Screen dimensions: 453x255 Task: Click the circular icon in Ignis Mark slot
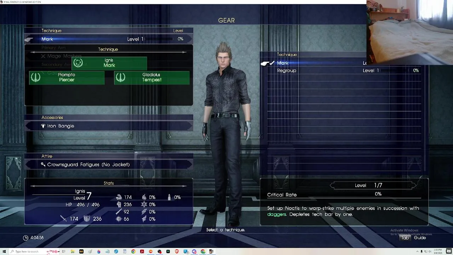[x=78, y=63]
